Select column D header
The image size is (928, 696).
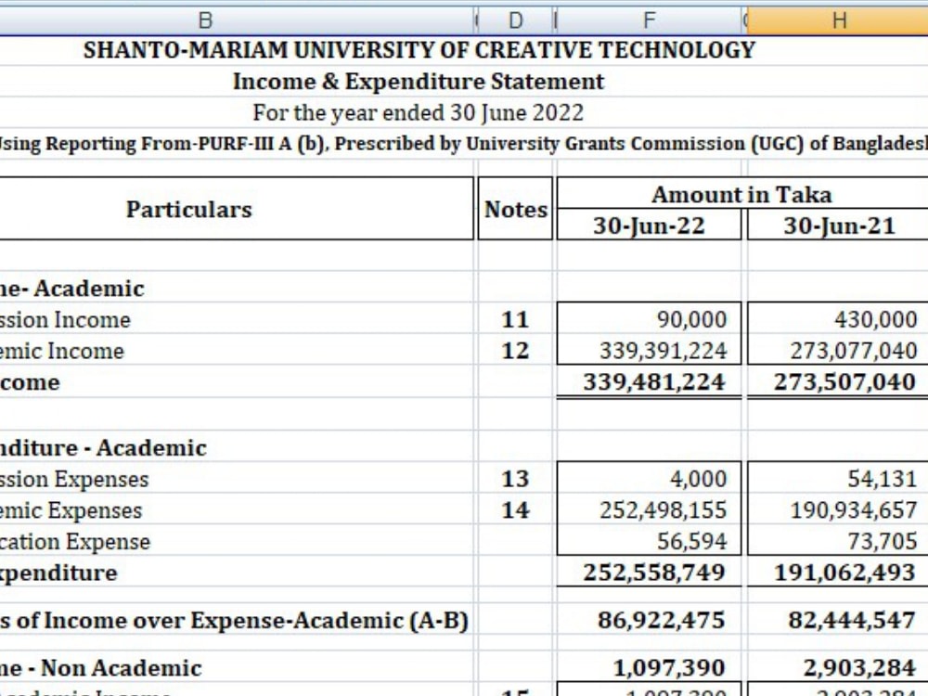point(515,20)
